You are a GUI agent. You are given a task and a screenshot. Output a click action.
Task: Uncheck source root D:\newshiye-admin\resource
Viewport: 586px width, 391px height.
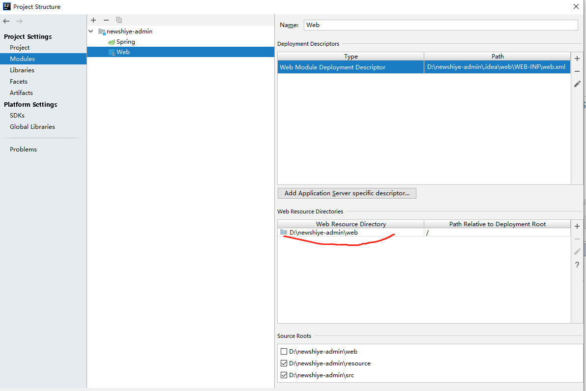tap(284, 363)
